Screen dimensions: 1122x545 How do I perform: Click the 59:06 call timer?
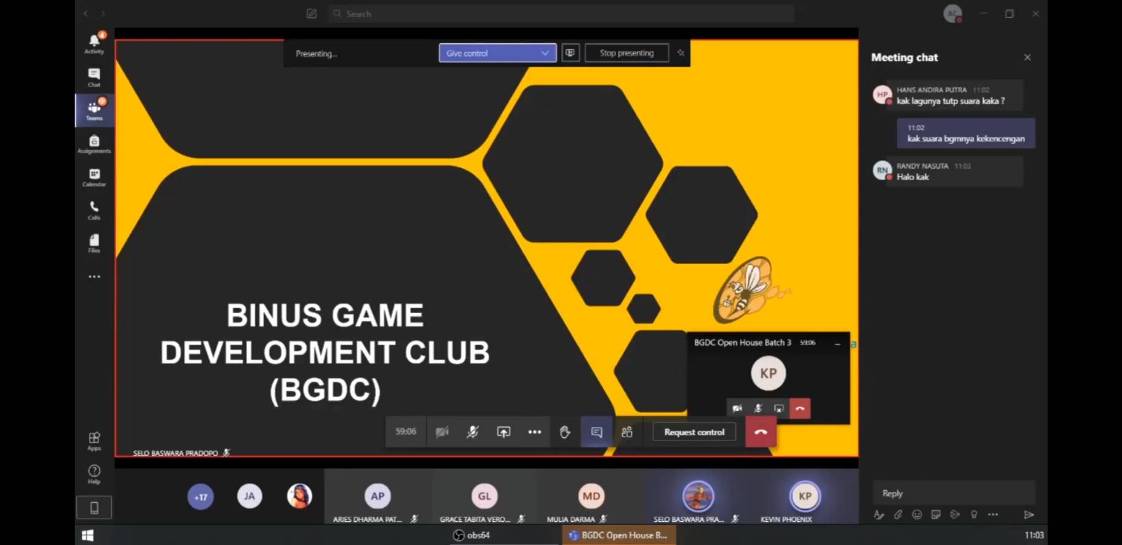pyautogui.click(x=406, y=431)
